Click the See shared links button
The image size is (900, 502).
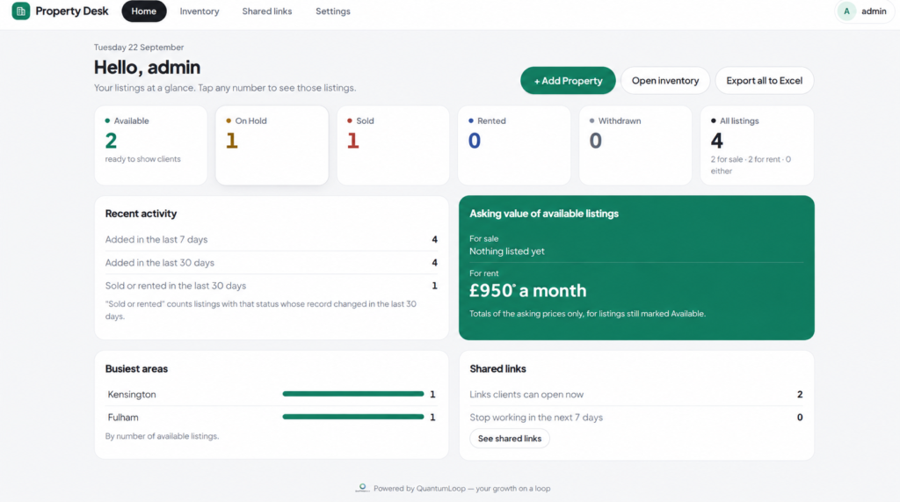point(509,438)
